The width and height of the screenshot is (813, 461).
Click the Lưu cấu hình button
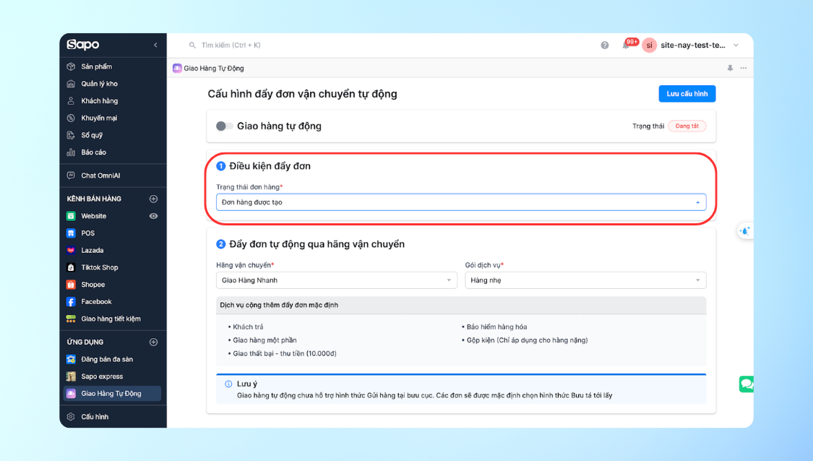[687, 94]
